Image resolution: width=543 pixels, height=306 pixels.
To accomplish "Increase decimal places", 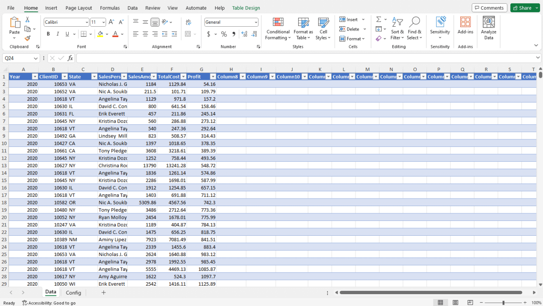I will [244, 34].
